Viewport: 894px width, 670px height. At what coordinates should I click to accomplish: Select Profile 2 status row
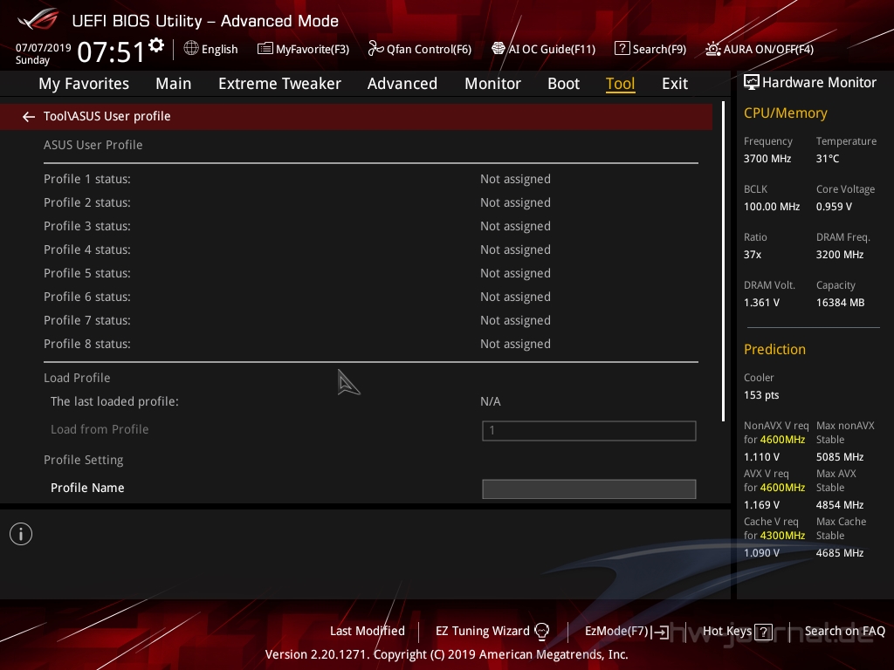370,202
